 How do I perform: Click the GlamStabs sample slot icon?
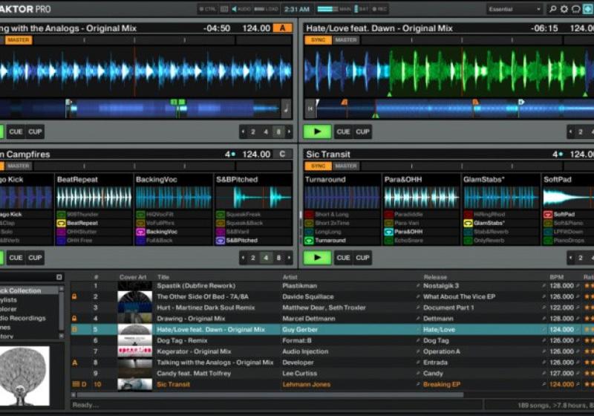pos(469,223)
